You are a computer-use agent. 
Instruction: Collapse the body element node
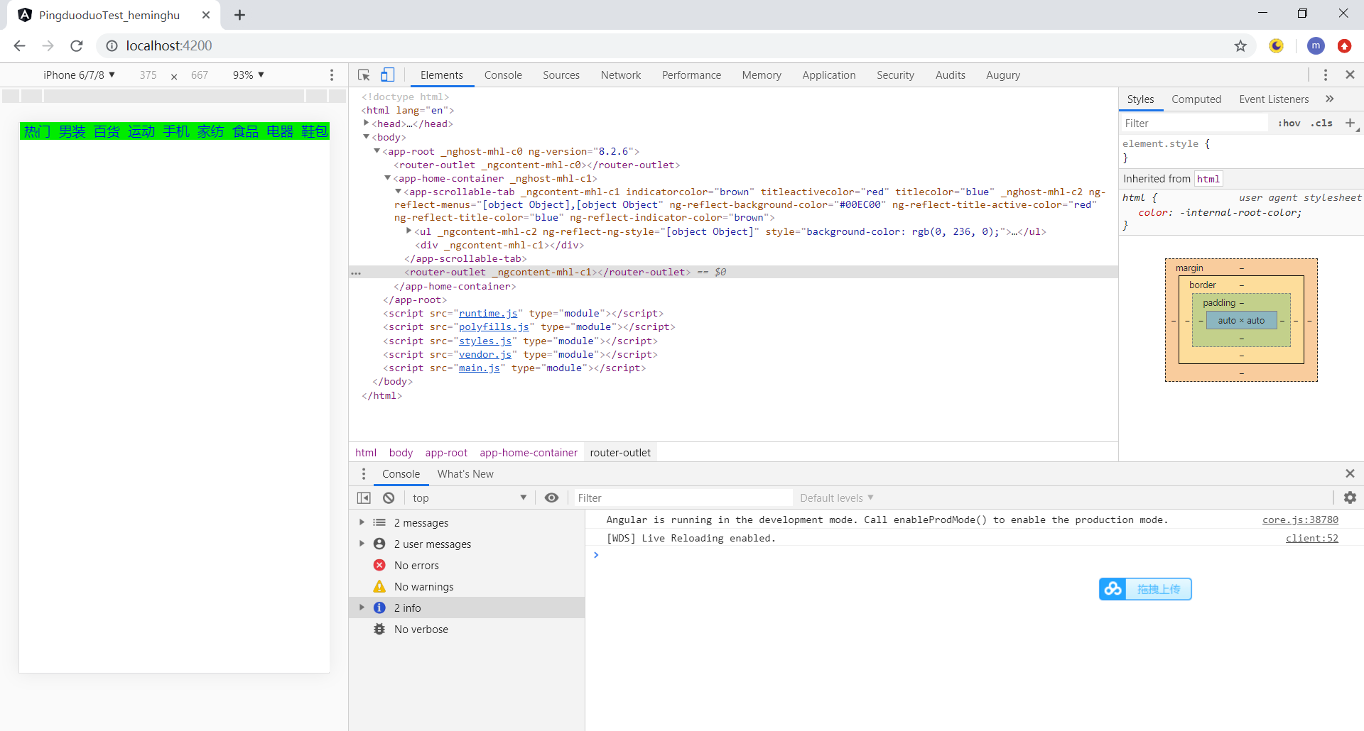tap(367, 137)
